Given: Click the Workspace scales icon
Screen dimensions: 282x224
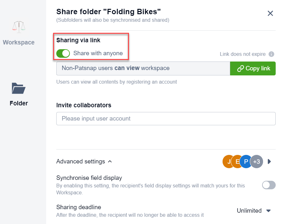Looking at the screenshot, I should [x=18, y=27].
